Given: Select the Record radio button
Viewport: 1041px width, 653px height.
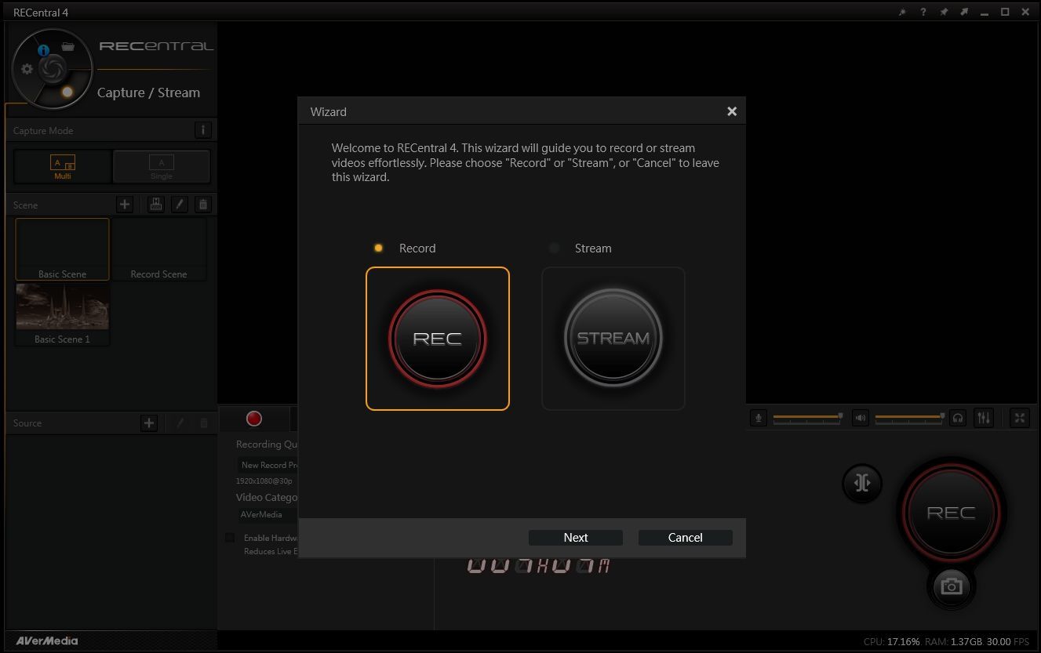Looking at the screenshot, I should [x=378, y=248].
